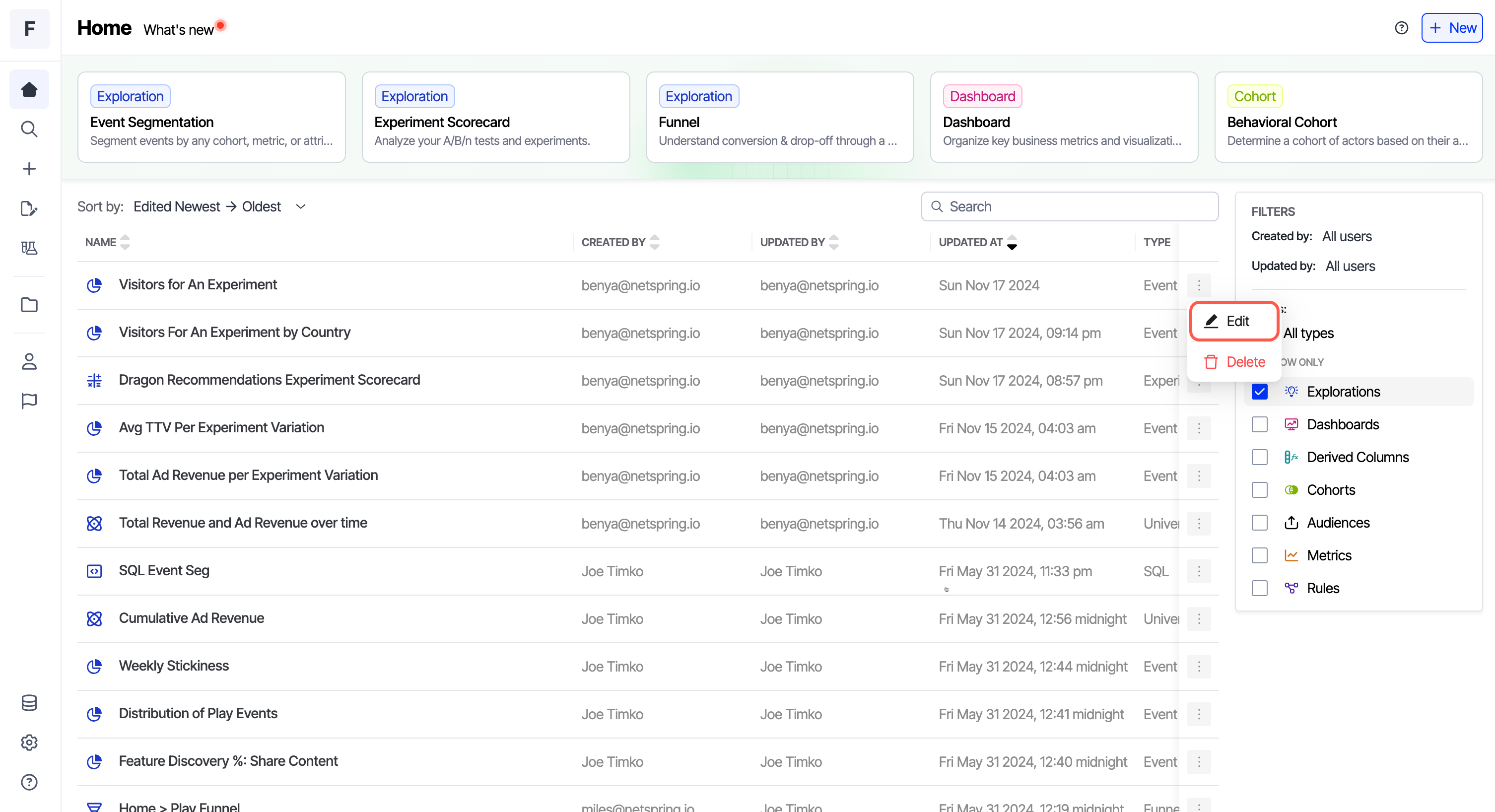This screenshot has width=1495, height=812.
Task: Click the Home page title
Action: point(104,28)
